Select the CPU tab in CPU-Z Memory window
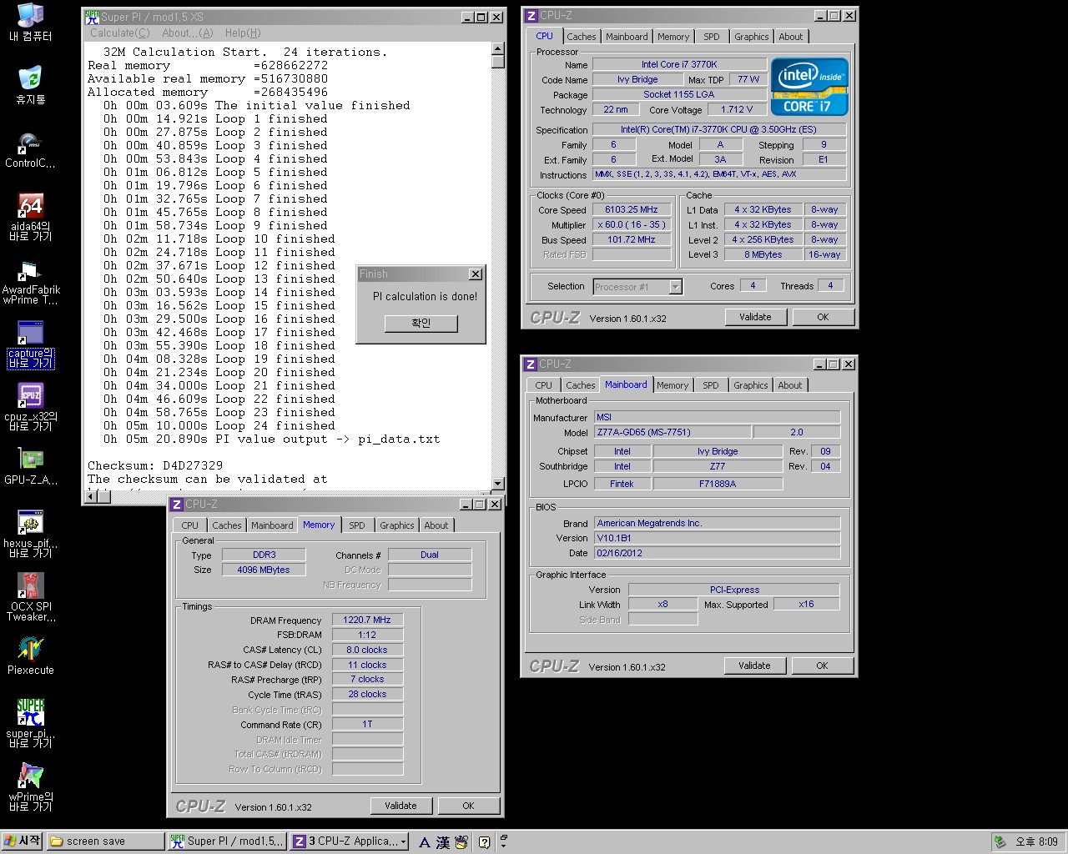The image size is (1068, 854). tap(190, 525)
